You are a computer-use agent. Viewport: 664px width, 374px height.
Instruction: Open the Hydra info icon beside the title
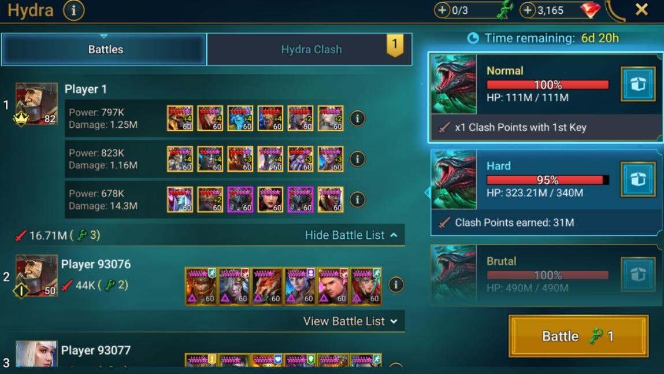pos(74,10)
